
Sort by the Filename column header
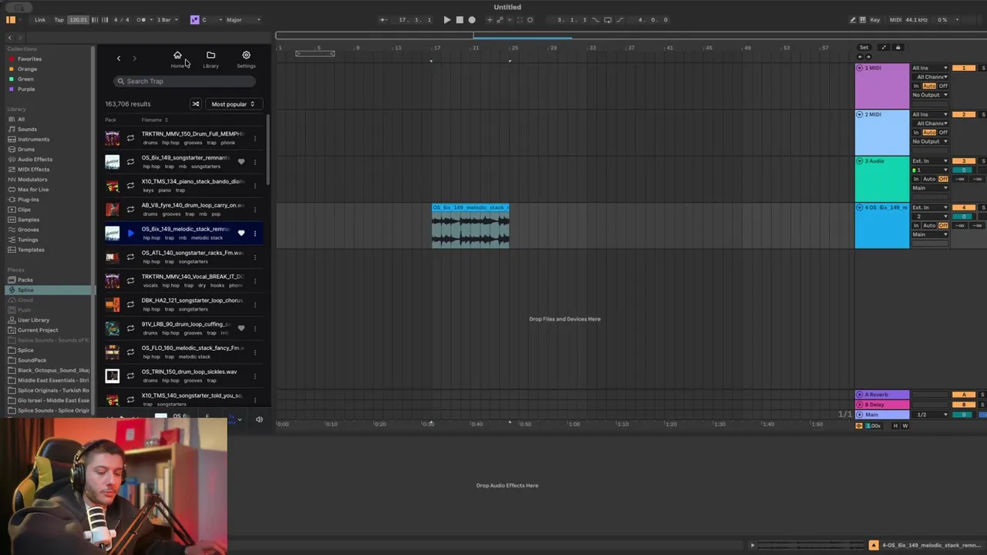pyautogui.click(x=154, y=119)
